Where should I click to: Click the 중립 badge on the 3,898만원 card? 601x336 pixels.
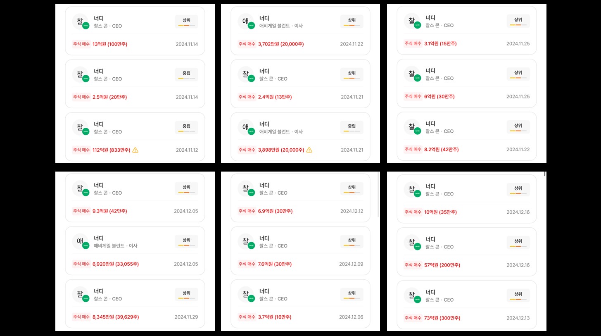tap(352, 127)
